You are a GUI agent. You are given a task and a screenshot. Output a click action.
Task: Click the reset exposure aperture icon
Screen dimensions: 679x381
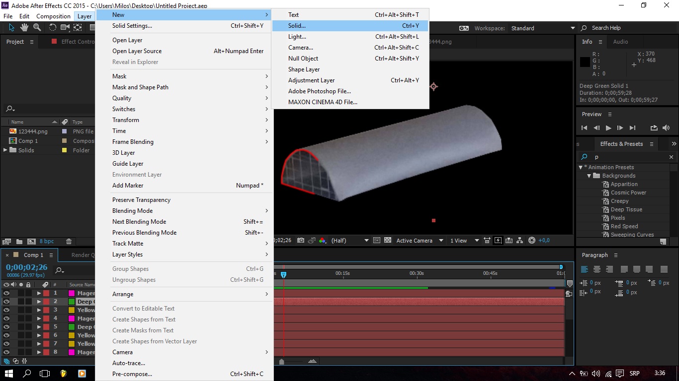tap(532, 241)
